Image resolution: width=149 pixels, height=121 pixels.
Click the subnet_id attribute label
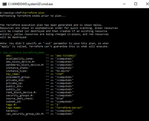click(x=14, y=102)
